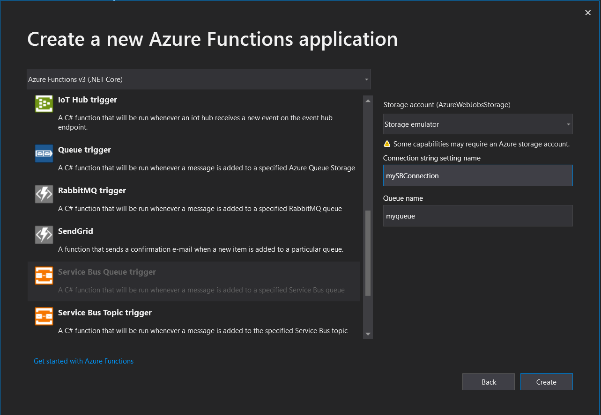
Task: Select the IoT Hub trigger icon
Action: (44, 104)
